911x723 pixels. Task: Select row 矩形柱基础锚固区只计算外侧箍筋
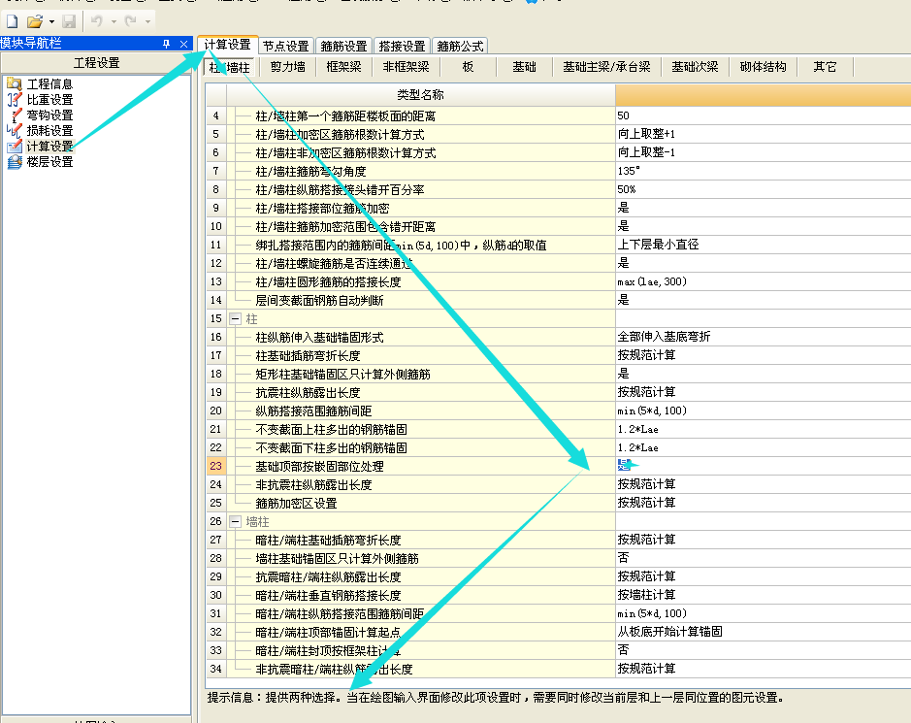point(342,375)
